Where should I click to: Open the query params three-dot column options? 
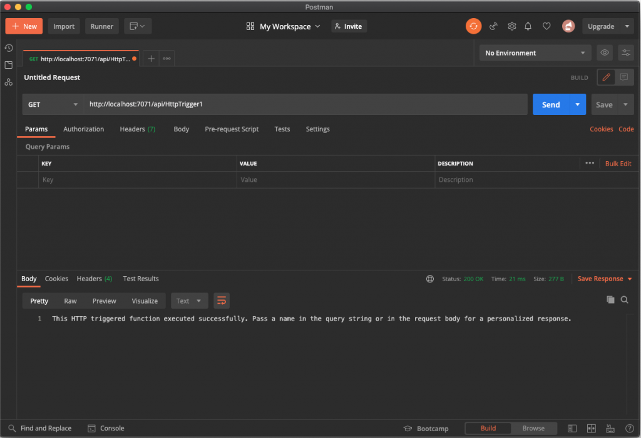(590, 163)
